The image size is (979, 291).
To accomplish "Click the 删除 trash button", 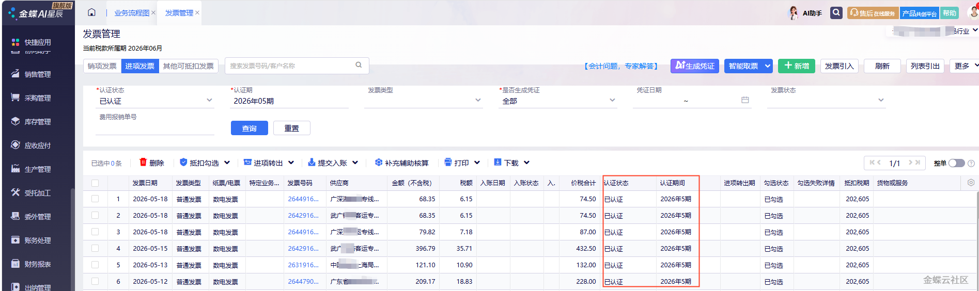I will 152,163.
